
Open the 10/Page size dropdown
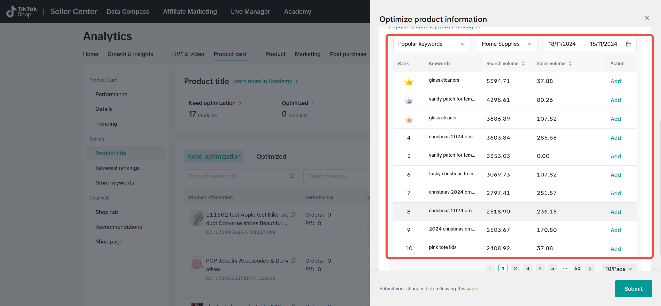619,269
